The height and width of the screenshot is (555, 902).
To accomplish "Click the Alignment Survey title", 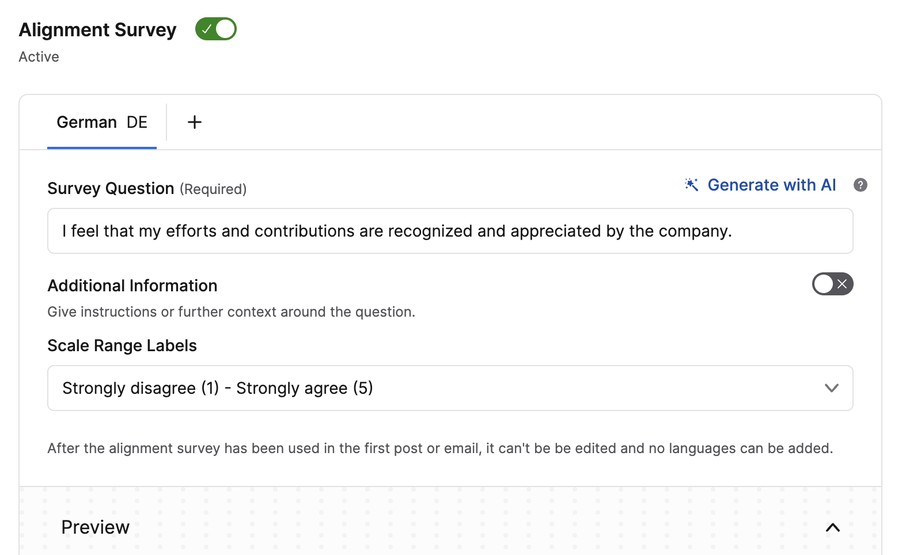I will pyautogui.click(x=97, y=29).
